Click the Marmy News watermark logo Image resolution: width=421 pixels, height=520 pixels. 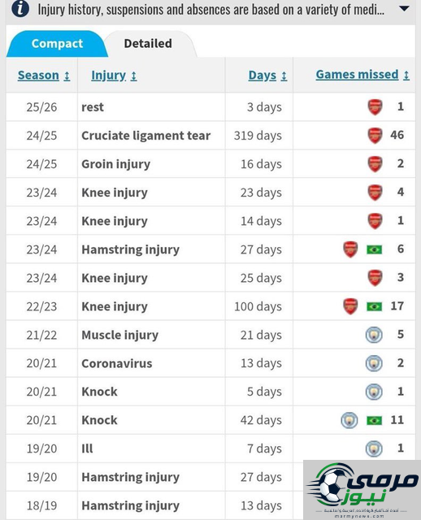(x=362, y=489)
